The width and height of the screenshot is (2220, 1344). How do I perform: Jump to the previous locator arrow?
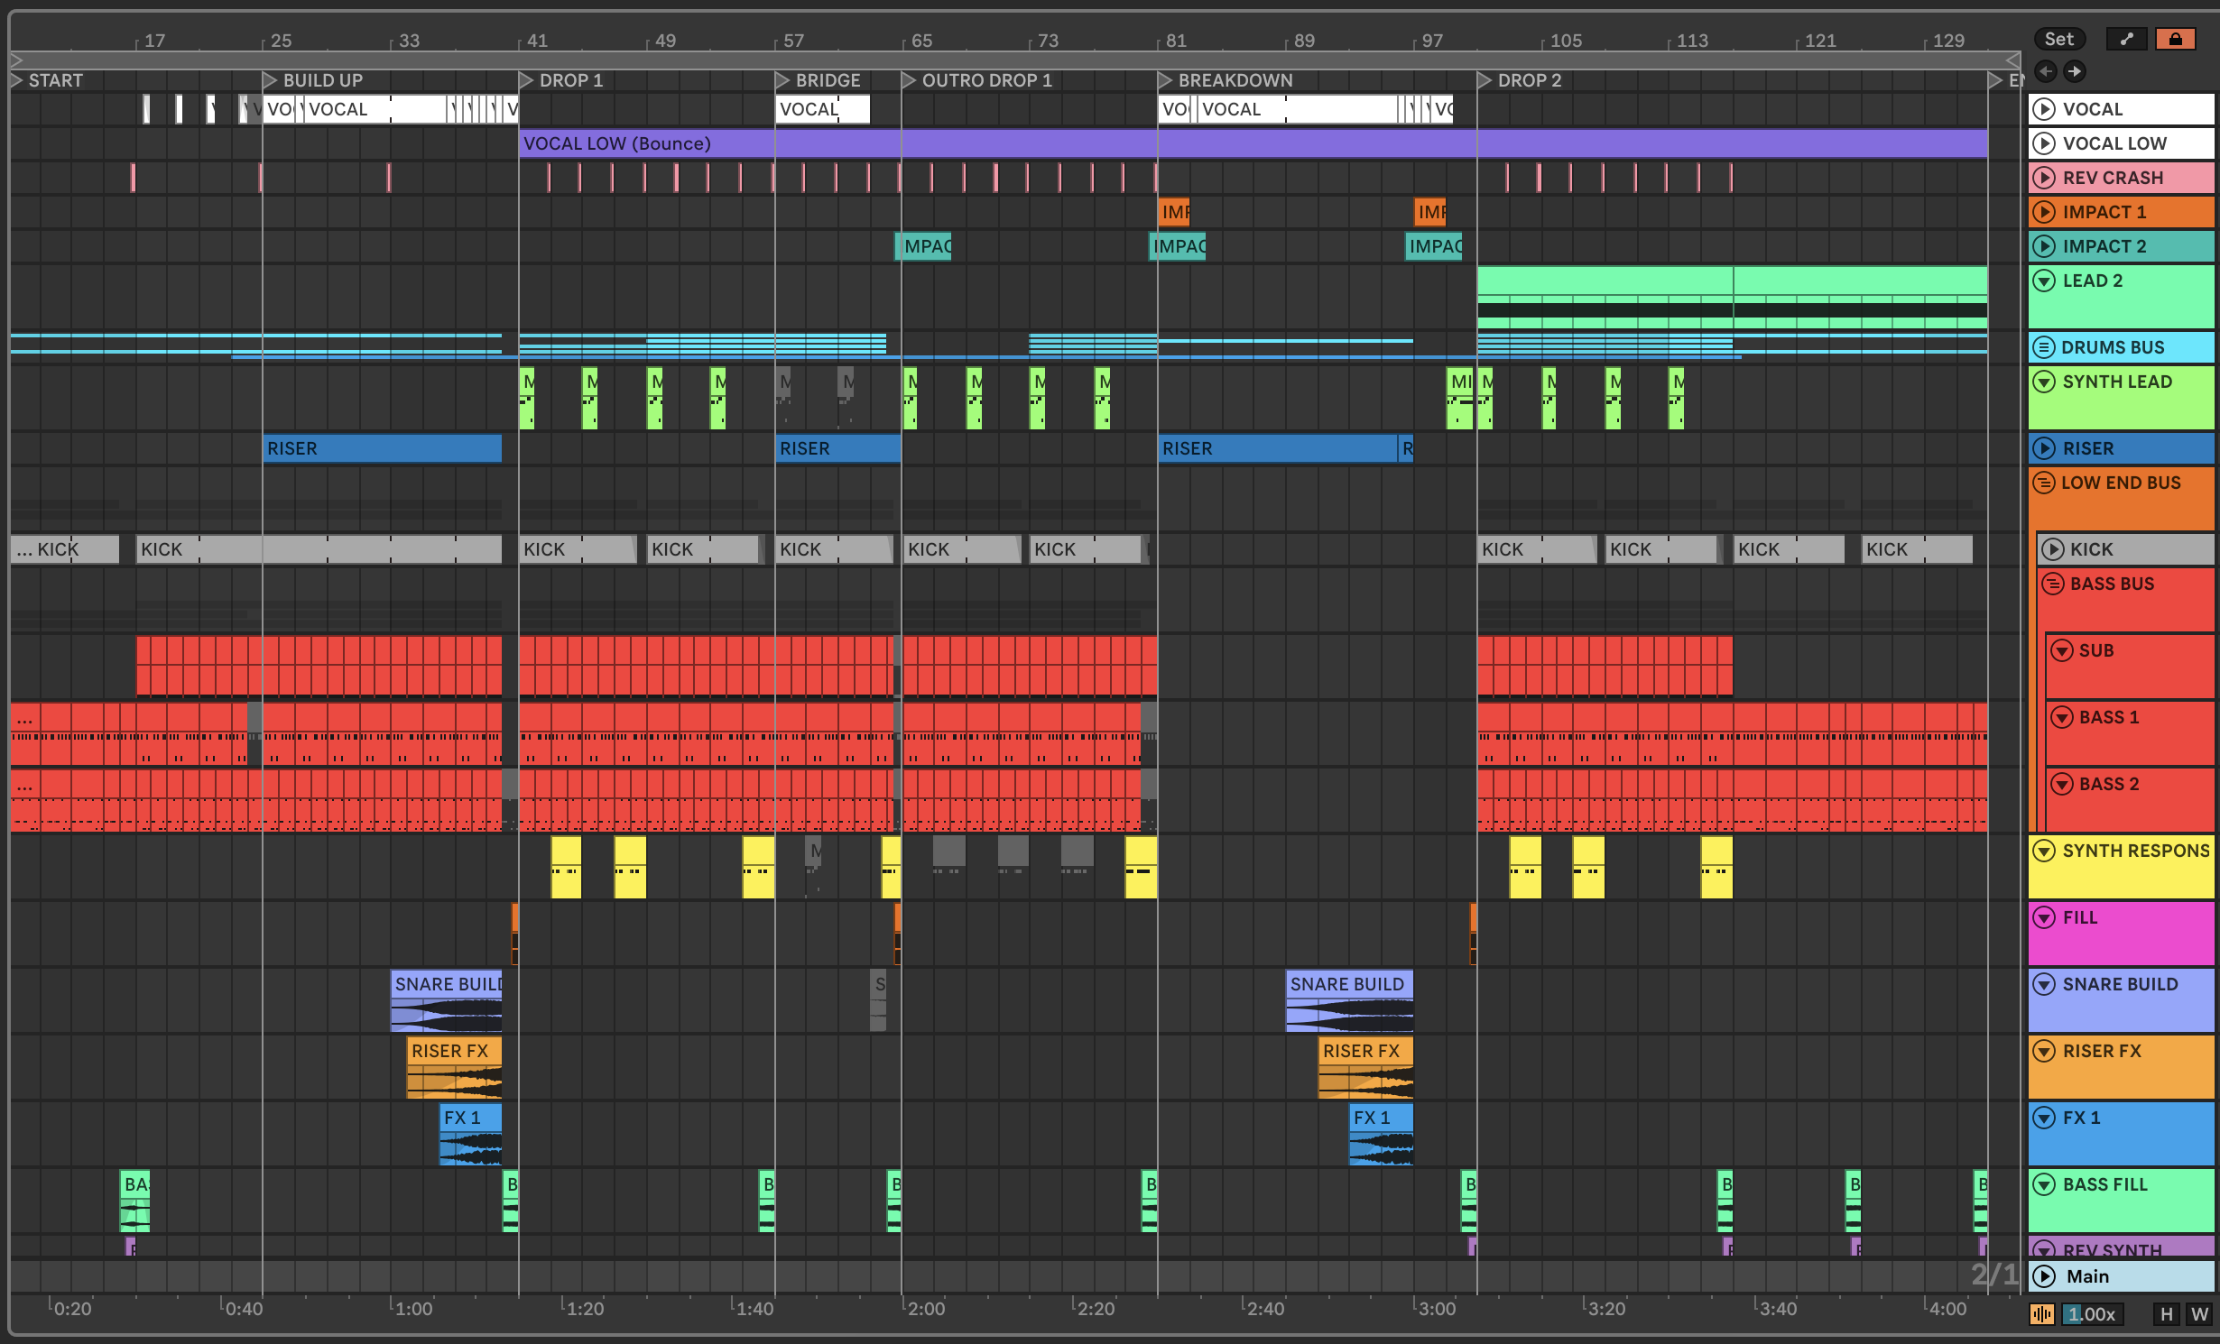(x=2046, y=71)
